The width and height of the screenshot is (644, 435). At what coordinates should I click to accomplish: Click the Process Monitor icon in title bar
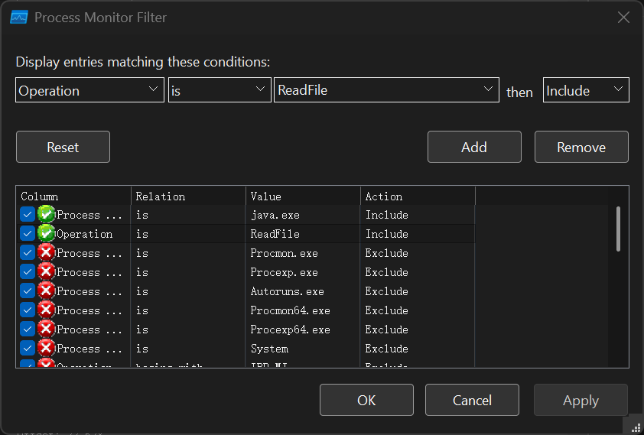click(19, 17)
